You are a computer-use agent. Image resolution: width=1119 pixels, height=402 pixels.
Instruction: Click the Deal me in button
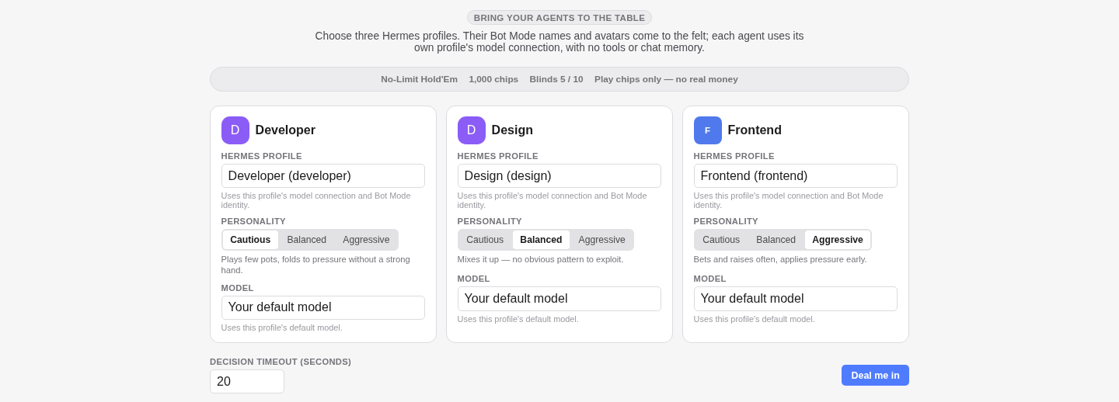click(x=875, y=376)
